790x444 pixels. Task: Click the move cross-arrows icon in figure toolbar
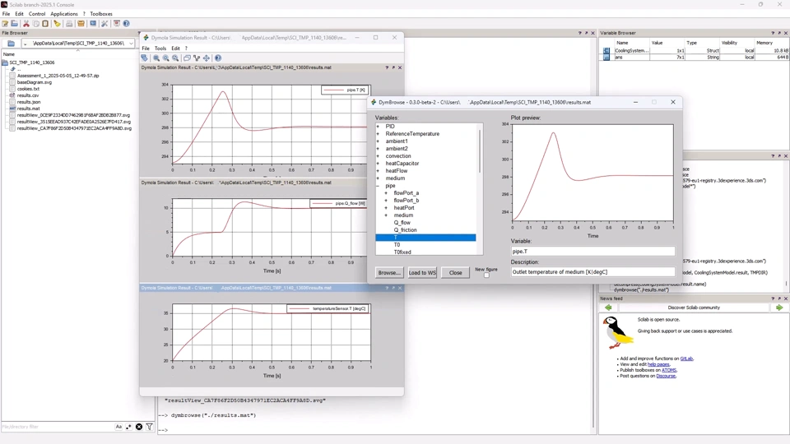(x=206, y=58)
